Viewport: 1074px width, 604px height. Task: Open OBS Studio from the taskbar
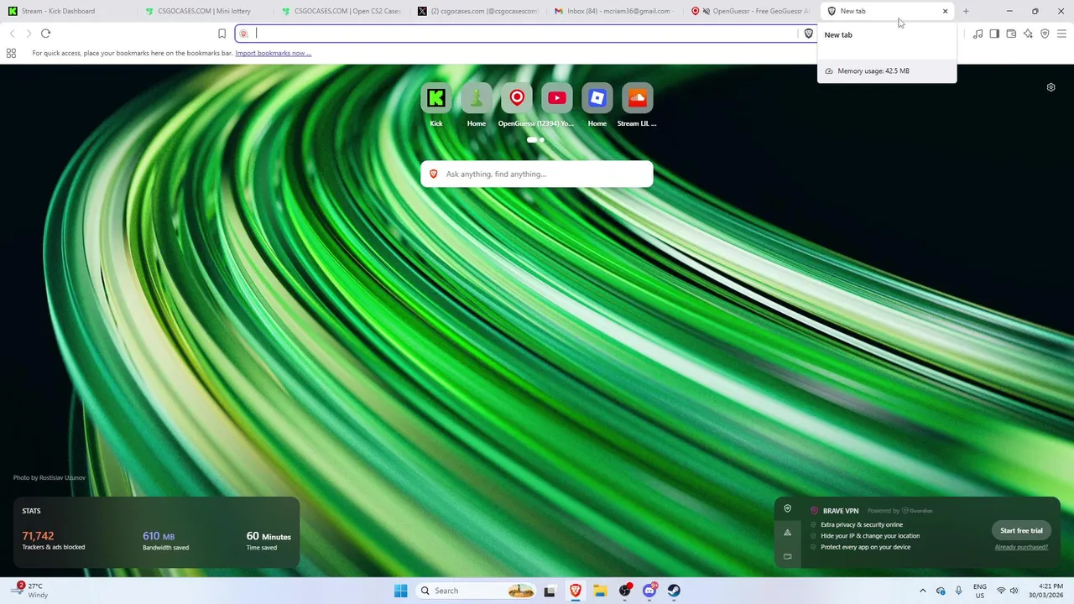click(625, 591)
